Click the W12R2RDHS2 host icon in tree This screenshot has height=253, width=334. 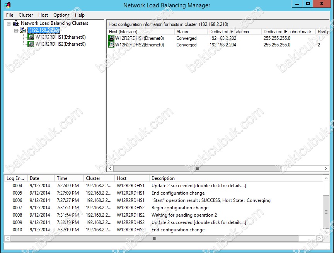pos(31,44)
